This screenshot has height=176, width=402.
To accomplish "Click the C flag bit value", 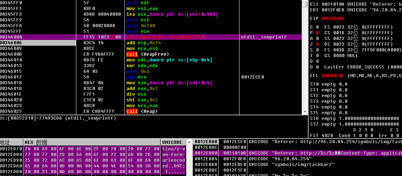I will click(x=317, y=27).
